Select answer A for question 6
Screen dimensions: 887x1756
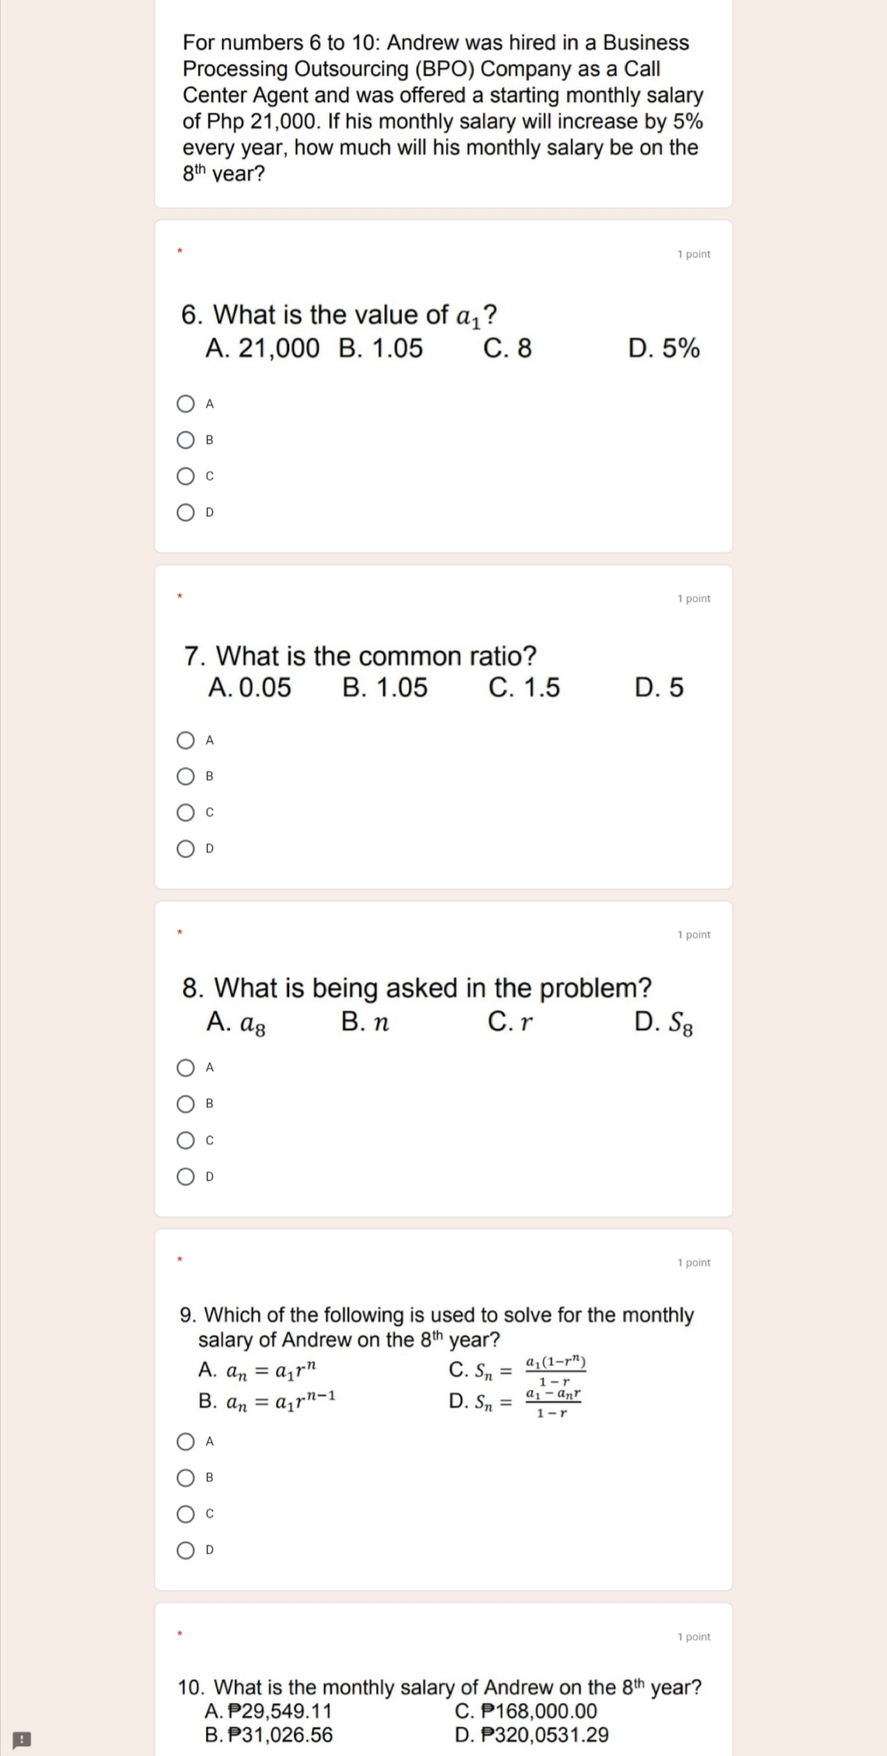click(x=184, y=403)
